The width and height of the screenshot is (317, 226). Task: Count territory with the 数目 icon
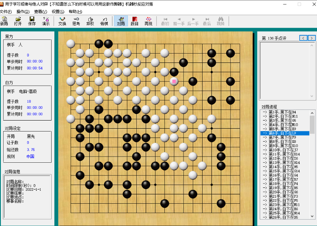pos(134,21)
